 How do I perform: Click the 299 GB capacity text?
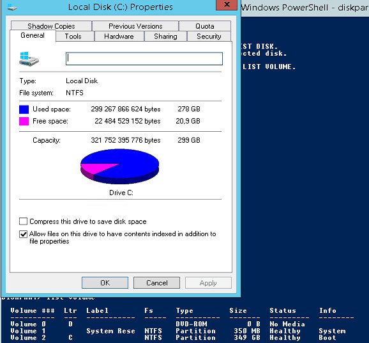click(189, 140)
